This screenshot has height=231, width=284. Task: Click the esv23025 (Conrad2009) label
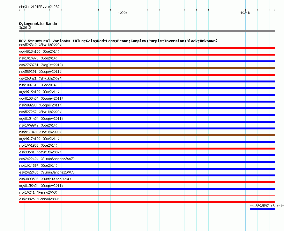click(39, 199)
